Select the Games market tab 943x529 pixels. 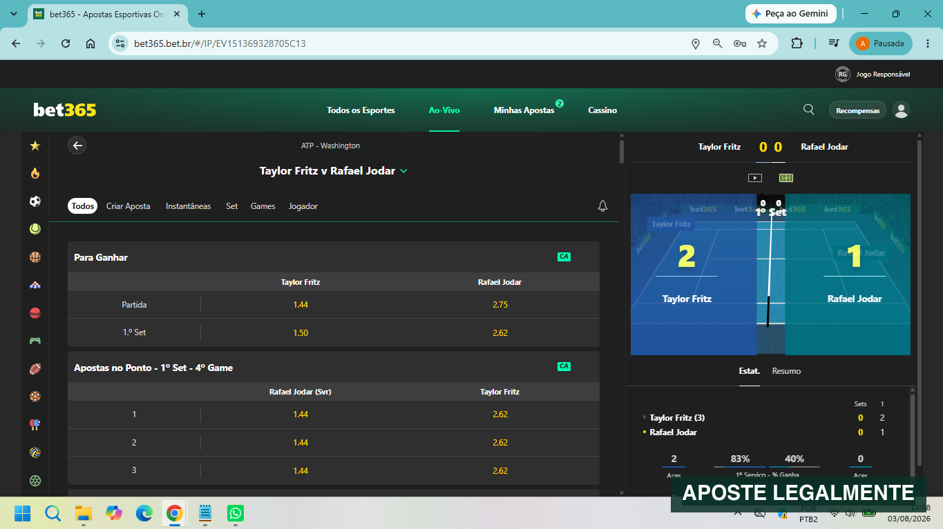tap(263, 206)
